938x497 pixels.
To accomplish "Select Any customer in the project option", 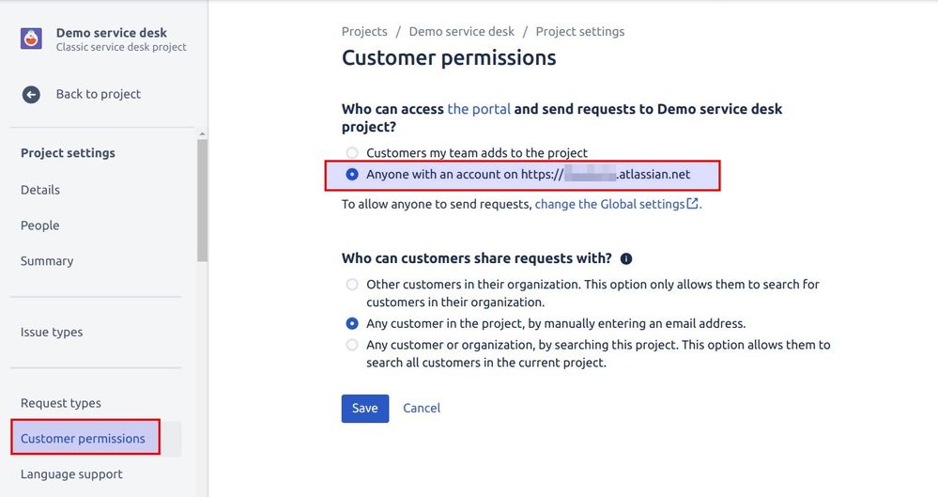I will point(352,323).
